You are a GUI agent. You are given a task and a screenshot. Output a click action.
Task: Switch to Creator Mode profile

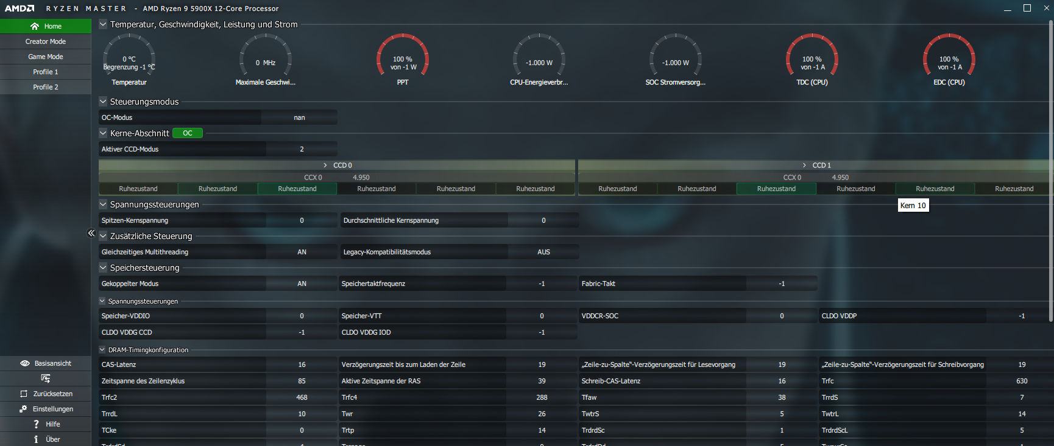(x=46, y=41)
